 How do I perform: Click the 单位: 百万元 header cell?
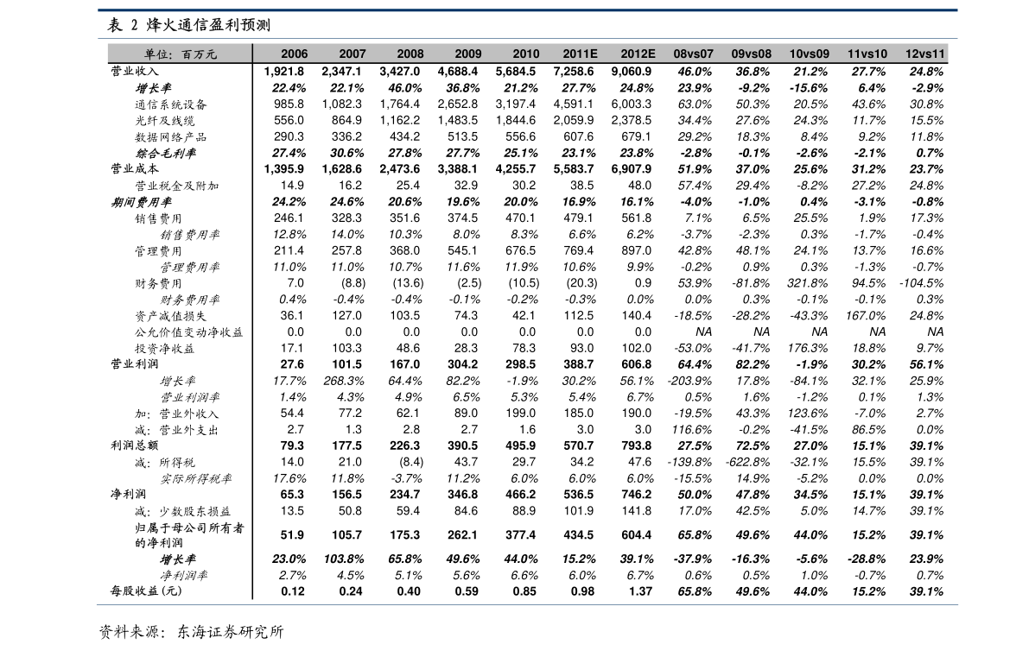181,54
